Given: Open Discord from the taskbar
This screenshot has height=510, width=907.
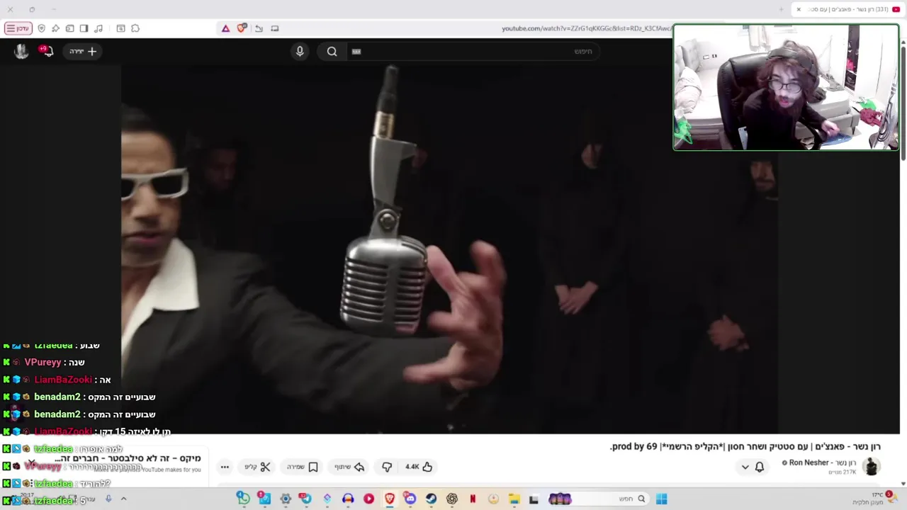Looking at the screenshot, I should point(410,499).
